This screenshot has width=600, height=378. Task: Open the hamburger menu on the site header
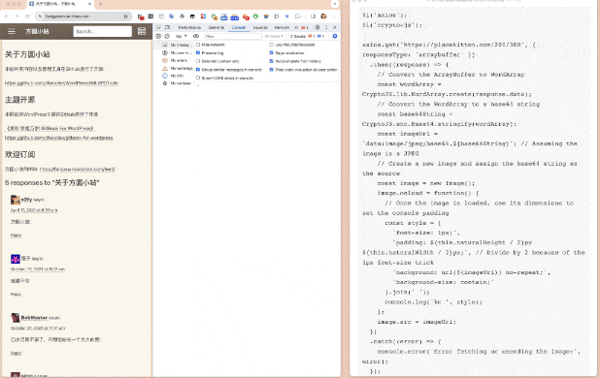pyautogui.click(x=12, y=31)
